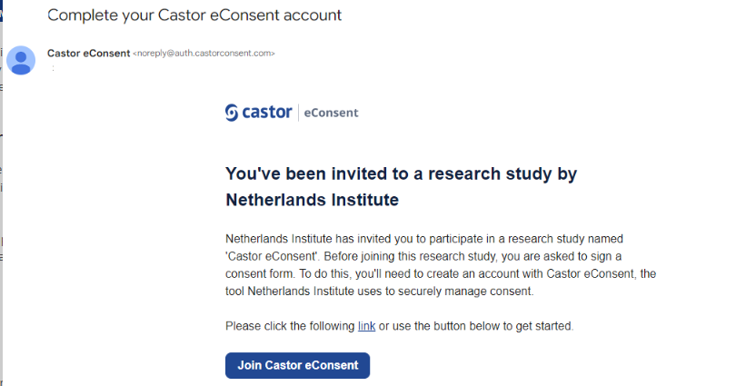Screen dimensions: 756x386
Task: Click the Join Castor eConsent button
Action: click(297, 365)
